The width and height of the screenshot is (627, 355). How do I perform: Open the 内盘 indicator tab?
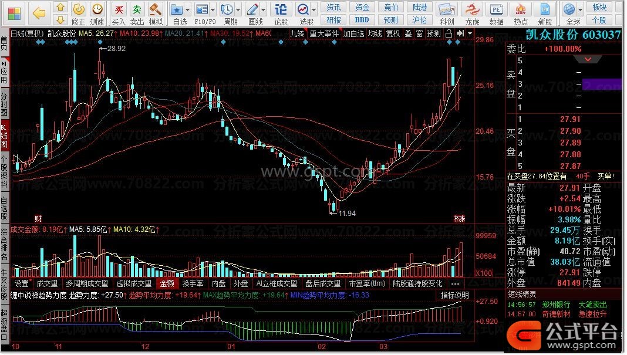[218, 284]
